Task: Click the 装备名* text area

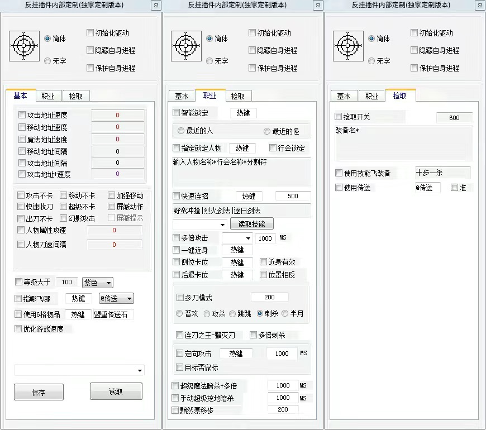Action: tap(403, 143)
